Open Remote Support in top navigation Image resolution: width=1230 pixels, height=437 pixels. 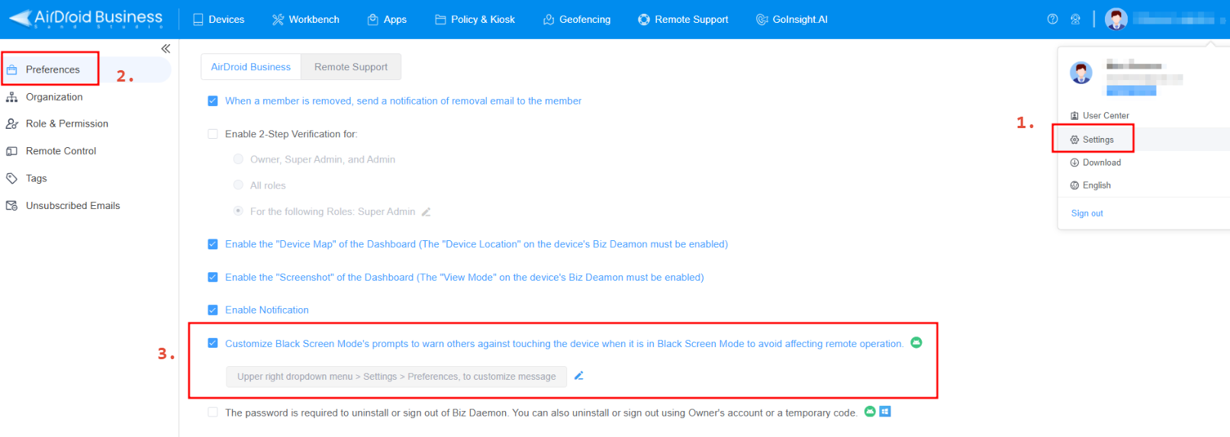click(683, 19)
